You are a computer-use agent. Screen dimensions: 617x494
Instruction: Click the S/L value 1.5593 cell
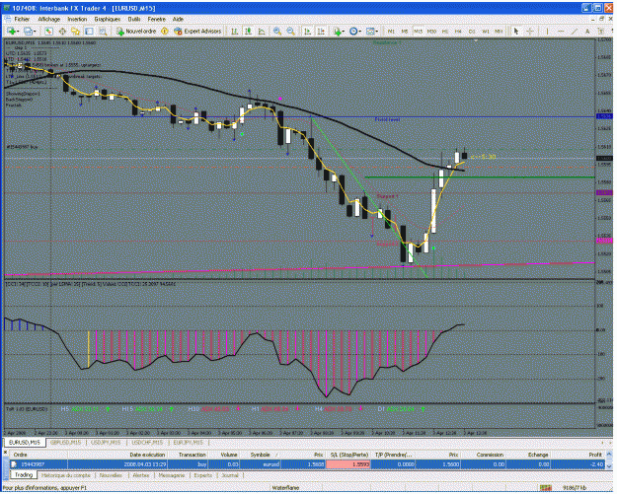(x=348, y=464)
